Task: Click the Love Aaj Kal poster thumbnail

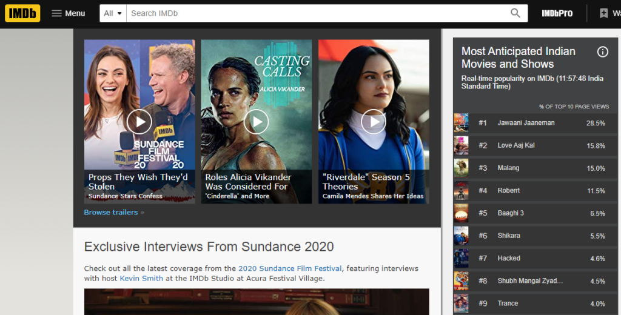Action: coord(461,145)
